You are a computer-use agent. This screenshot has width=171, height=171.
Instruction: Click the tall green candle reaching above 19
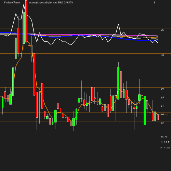[x=118, y=83]
